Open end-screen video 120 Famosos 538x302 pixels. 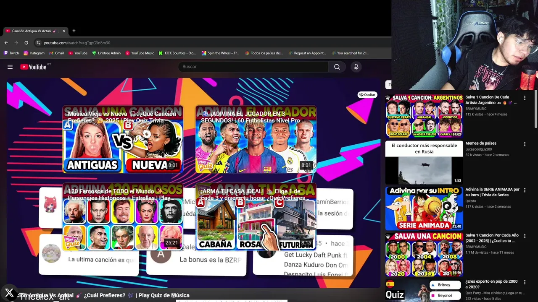(x=123, y=217)
